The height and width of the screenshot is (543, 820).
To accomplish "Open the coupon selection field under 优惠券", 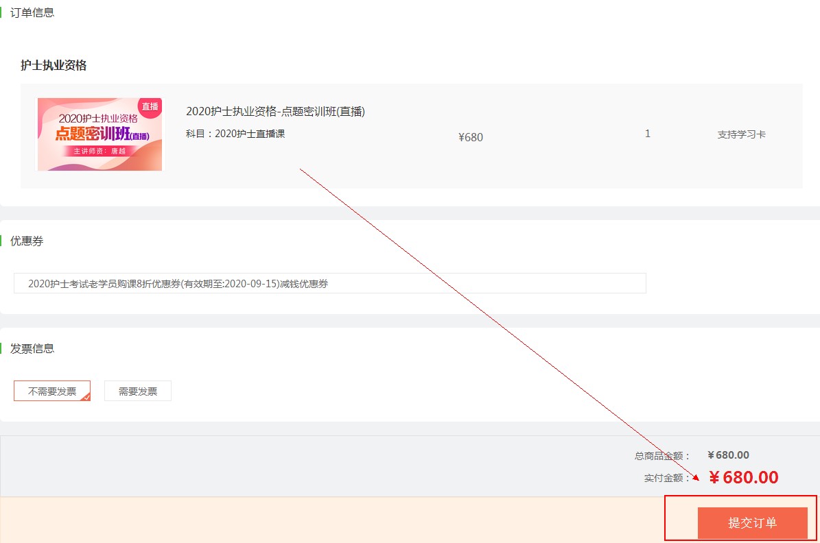I will pyautogui.click(x=329, y=282).
